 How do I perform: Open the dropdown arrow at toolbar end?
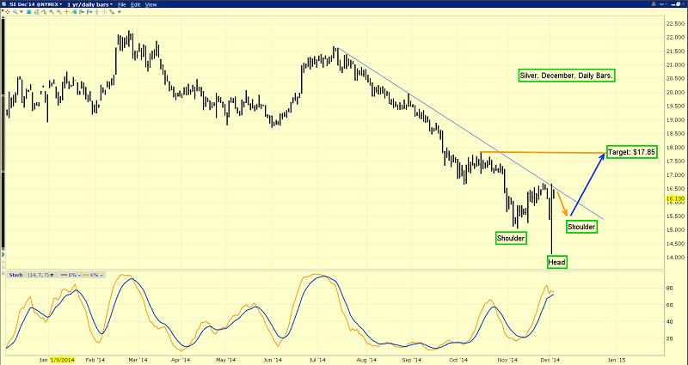tap(120, 12)
